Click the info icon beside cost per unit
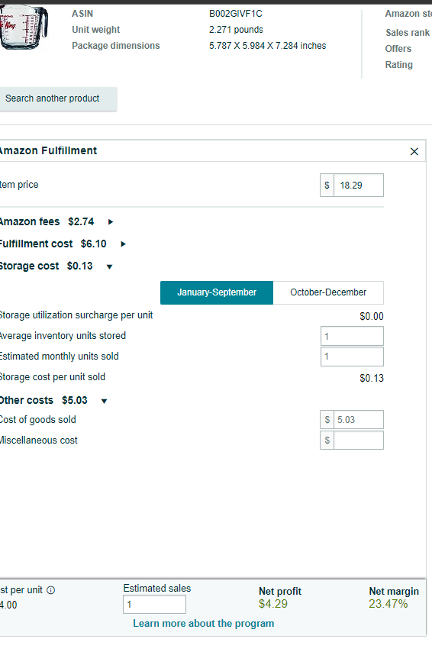Image resolution: width=432 pixels, height=652 pixels. coord(50,590)
